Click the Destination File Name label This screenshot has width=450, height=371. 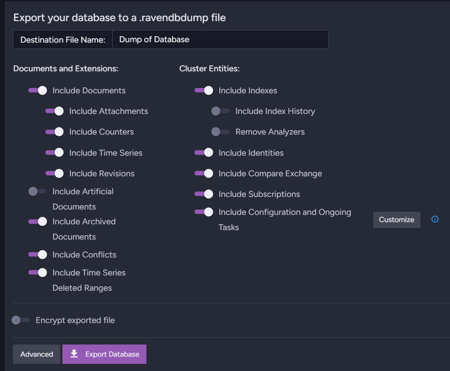pos(63,39)
